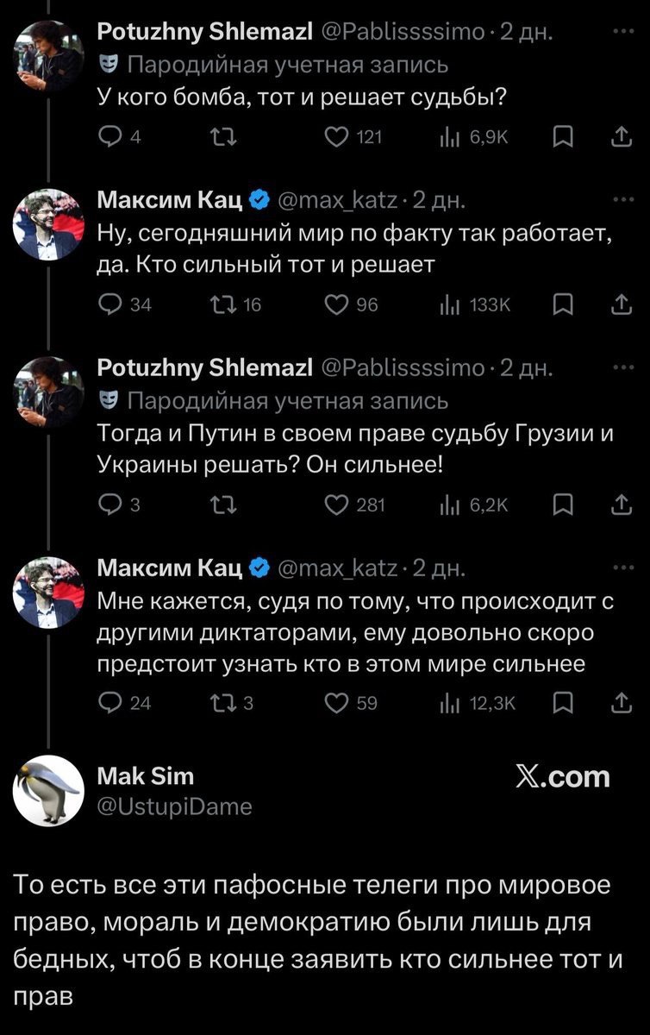
Task: Click Максим Кац avatar on first reply
Action: click(48, 224)
